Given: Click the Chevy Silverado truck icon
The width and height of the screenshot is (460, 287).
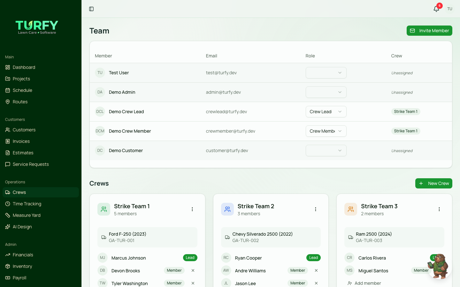Looking at the screenshot, I should point(227,237).
